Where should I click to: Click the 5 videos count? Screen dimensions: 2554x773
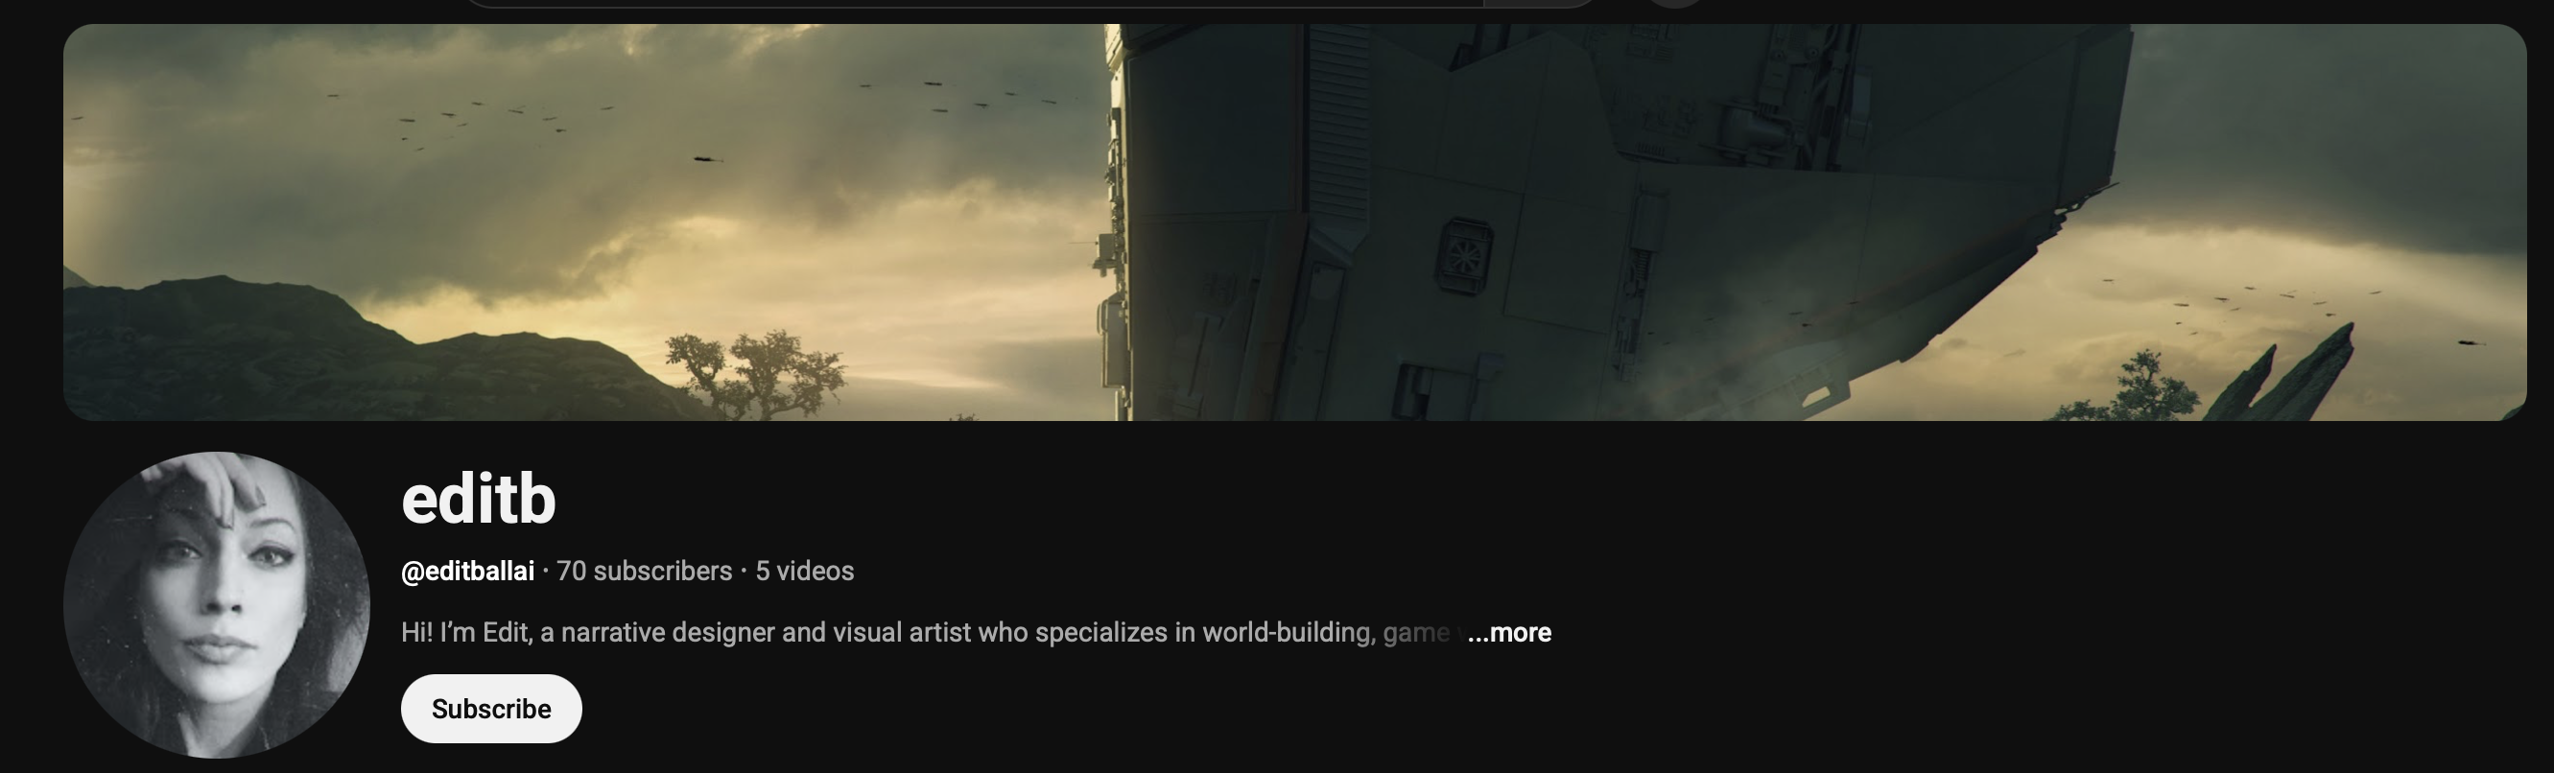pos(805,571)
